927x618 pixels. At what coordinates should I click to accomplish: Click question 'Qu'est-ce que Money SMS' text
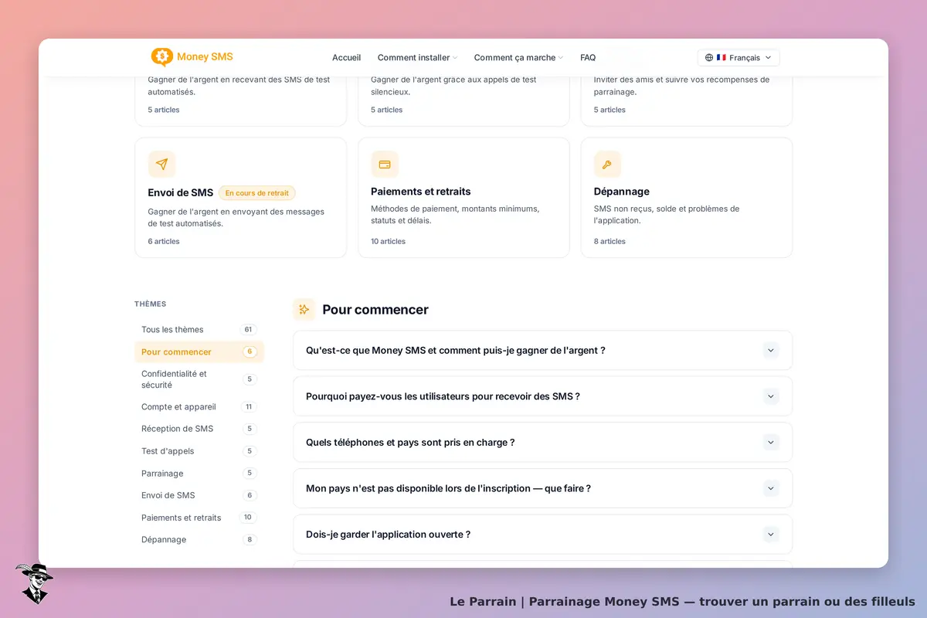(456, 351)
